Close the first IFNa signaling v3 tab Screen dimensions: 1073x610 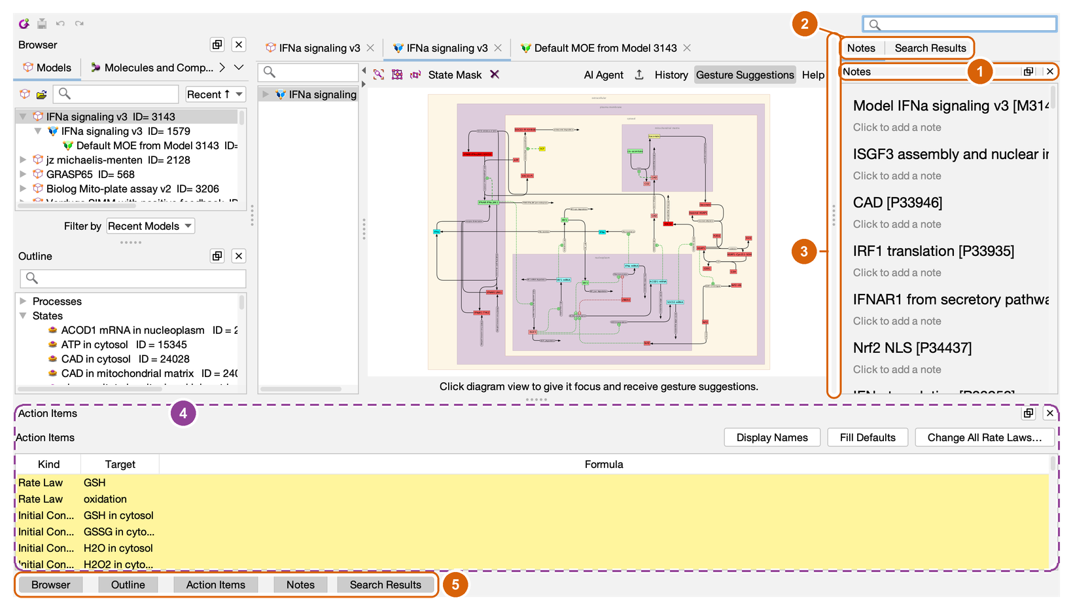point(370,48)
